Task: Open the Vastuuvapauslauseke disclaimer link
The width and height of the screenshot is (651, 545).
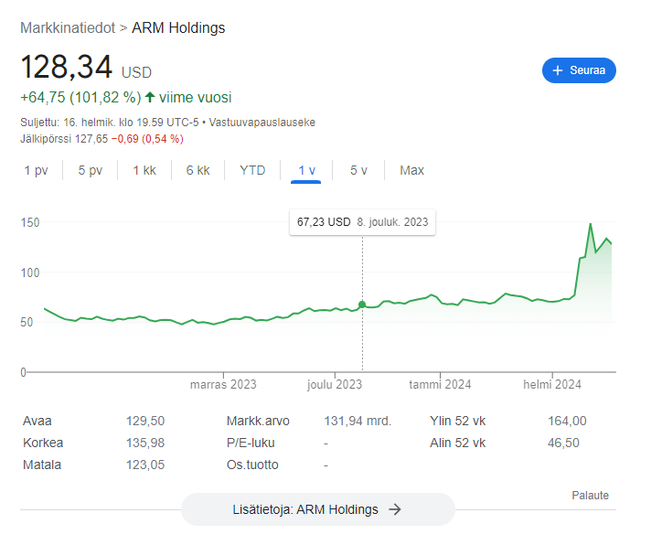Action: click(262, 123)
